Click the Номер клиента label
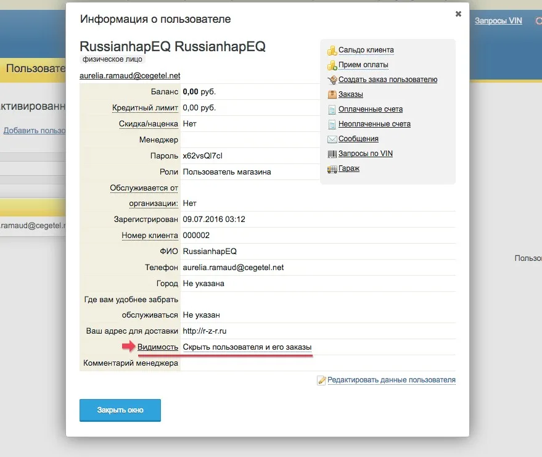Viewport: 542px width, 457px height. [150, 235]
